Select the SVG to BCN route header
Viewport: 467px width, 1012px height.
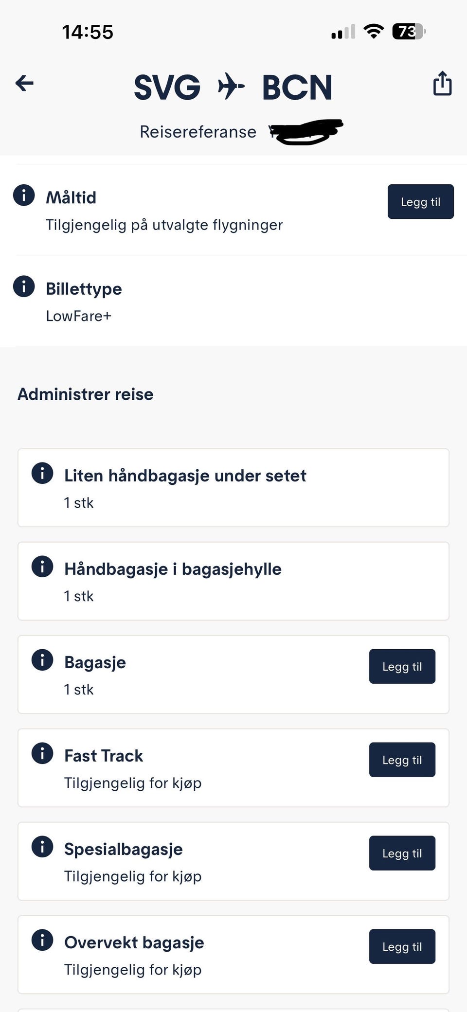click(x=233, y=87)
